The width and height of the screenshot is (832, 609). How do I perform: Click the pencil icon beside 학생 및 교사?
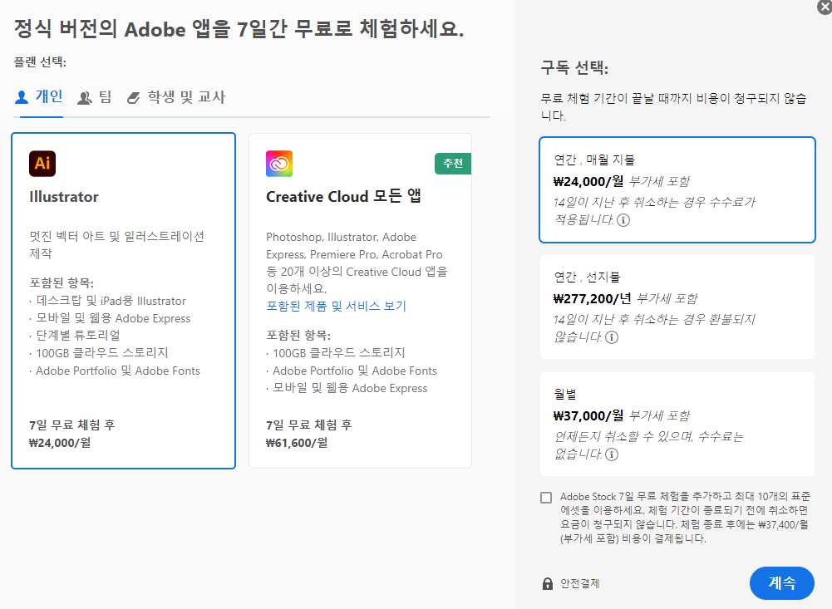133,97
